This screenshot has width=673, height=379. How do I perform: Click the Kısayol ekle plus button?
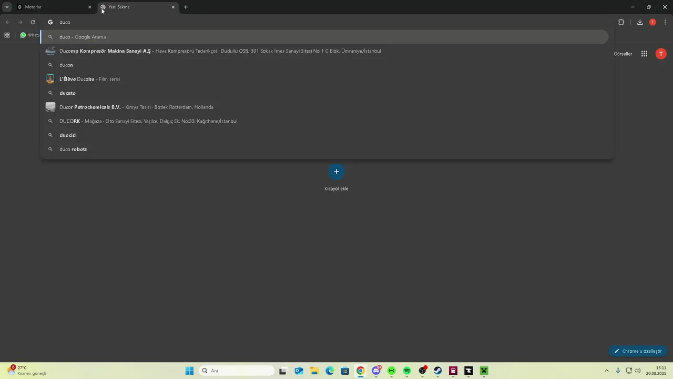pos(336,172)
